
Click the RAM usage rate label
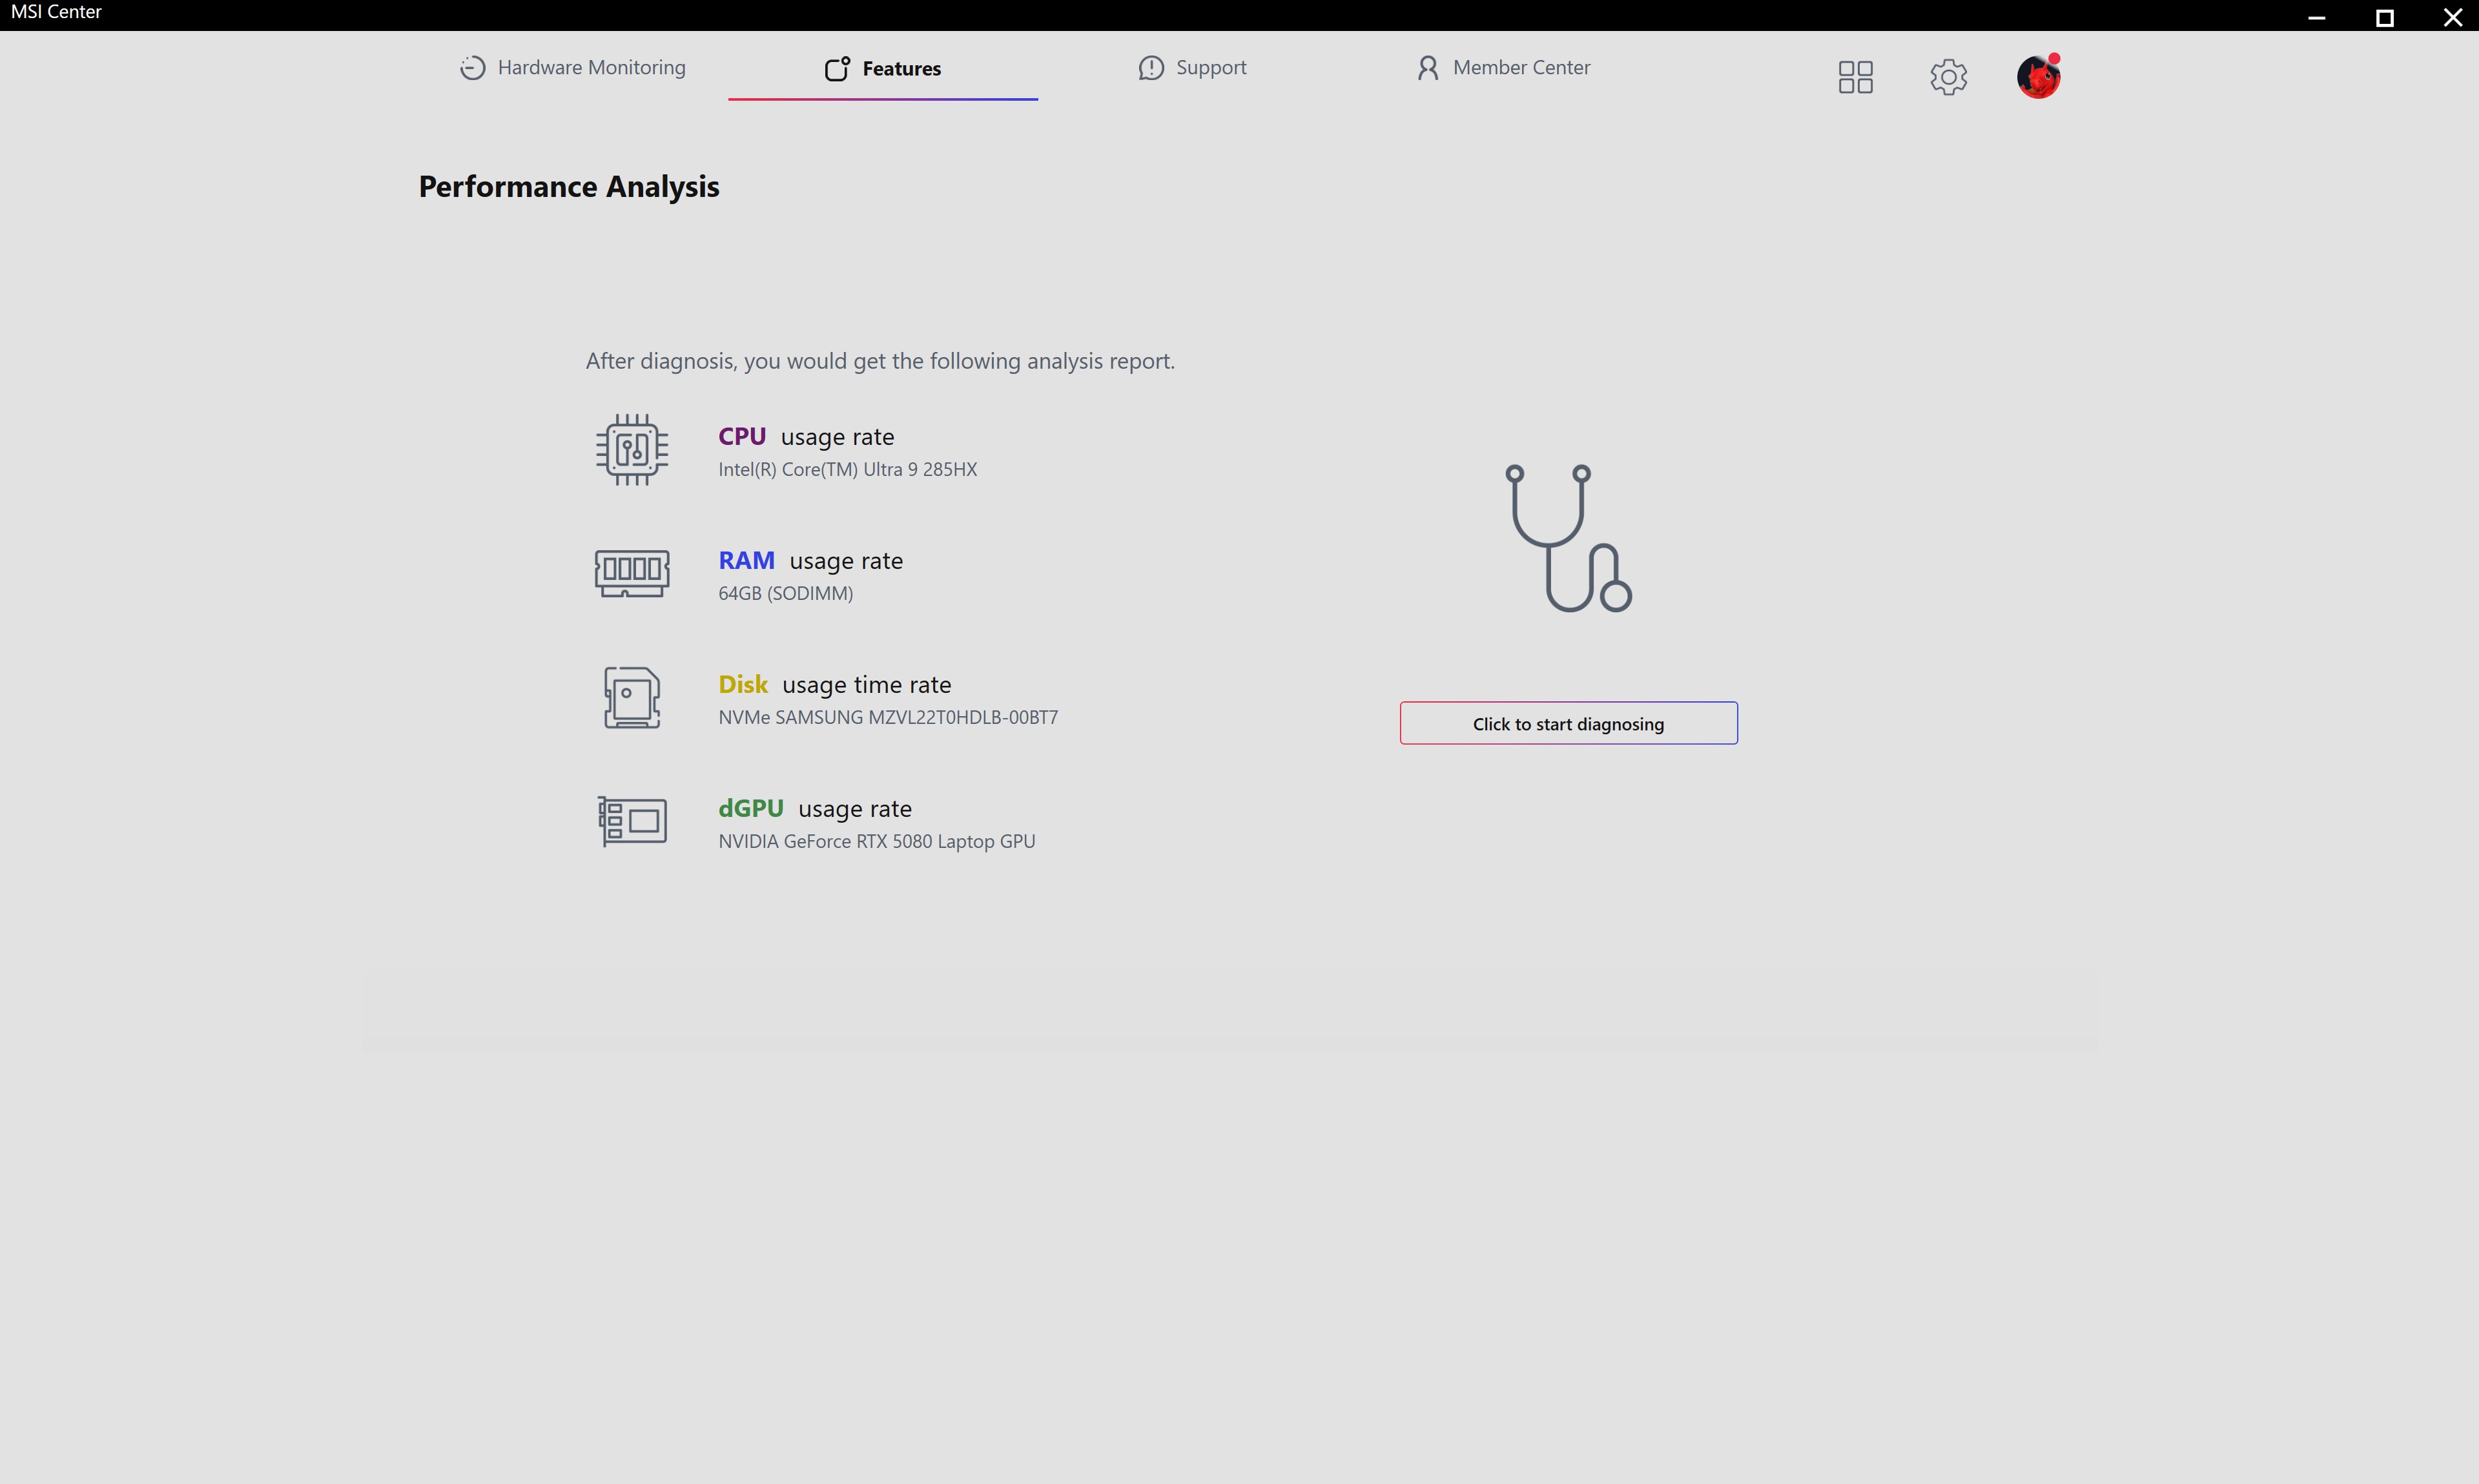click(810, 561)
